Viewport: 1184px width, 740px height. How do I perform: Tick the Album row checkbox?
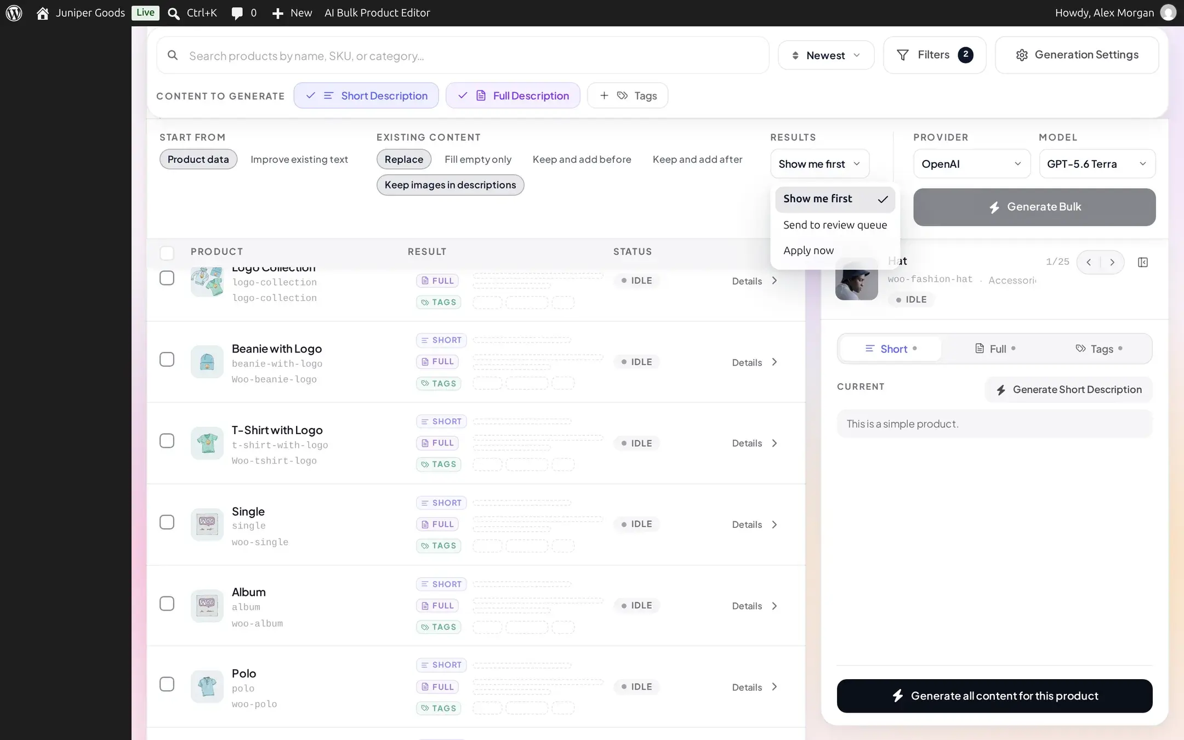167,604
